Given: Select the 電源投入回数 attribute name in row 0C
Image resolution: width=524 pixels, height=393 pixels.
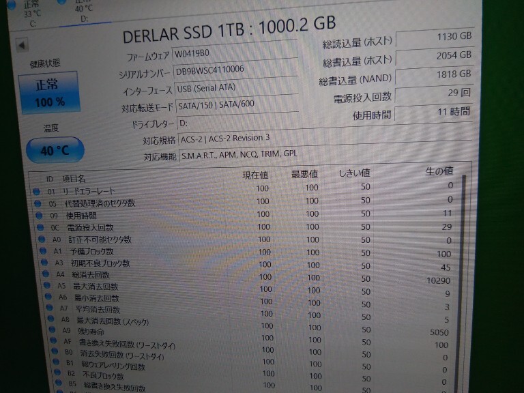Looking at the screenshot, I should [91, 228].
